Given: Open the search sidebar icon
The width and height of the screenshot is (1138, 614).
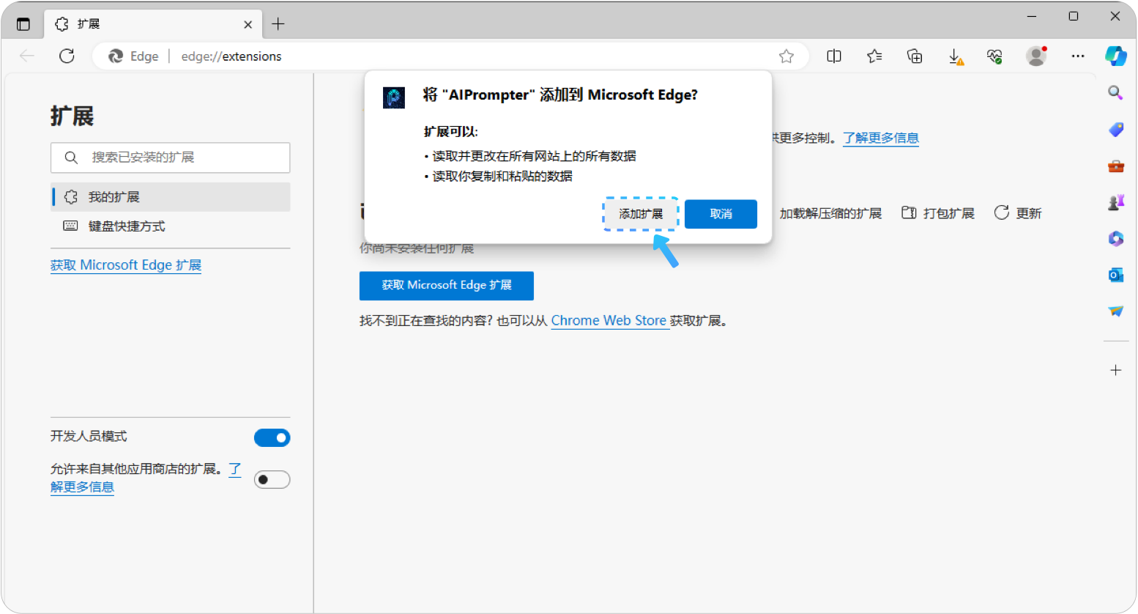Looking at the screenshot, I should click(x=1115, y=92).
